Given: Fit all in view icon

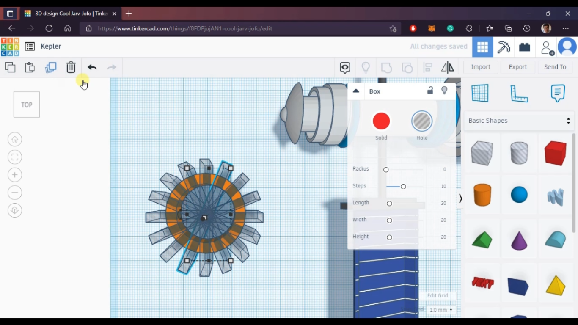Looking at the screenshot, I should (15, 157).
